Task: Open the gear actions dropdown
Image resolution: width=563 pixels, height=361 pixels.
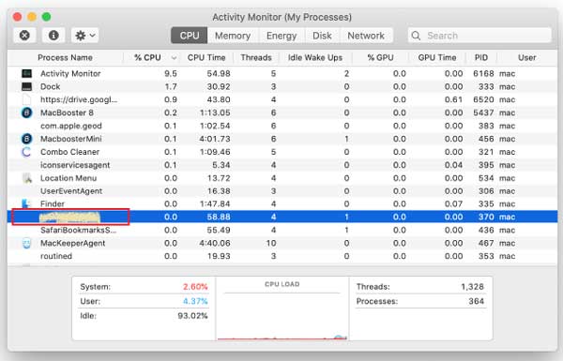Action: [x=84, y=36]
